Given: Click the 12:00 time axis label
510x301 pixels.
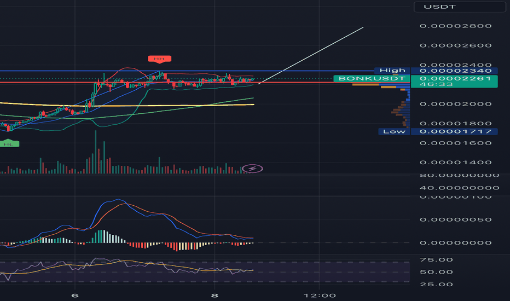Looking at the screenshot, I should [320, 296].
